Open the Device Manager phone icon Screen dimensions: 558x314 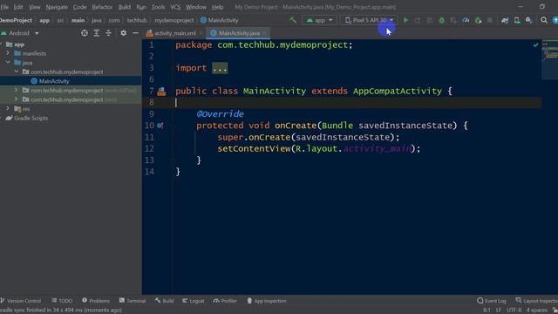click(x=517, y=20)
